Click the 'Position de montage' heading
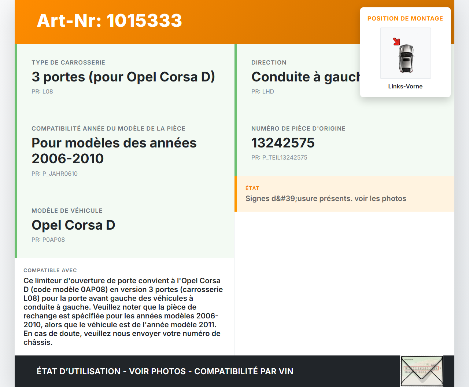469x387 pixels. (405, 18)
